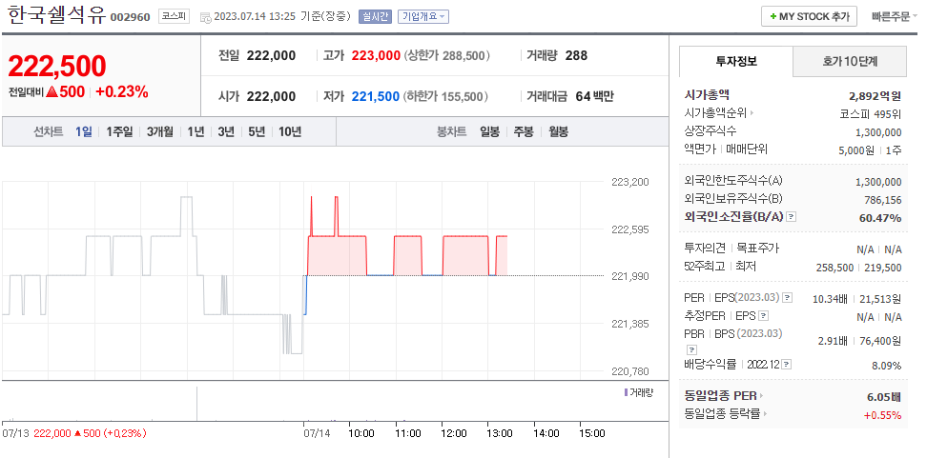
Task: Click the 저가 value 221,500
Action: tap(376, 96)
